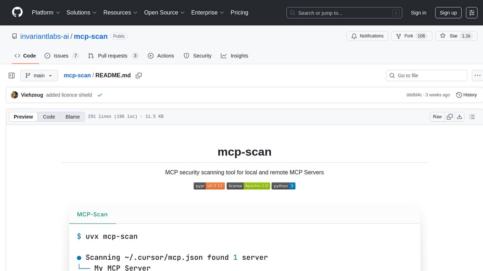The width and height of the screenshot is (483, 271).
Task: Click the repository icon beside invariantlabs-ai
Action: point(15,36)
